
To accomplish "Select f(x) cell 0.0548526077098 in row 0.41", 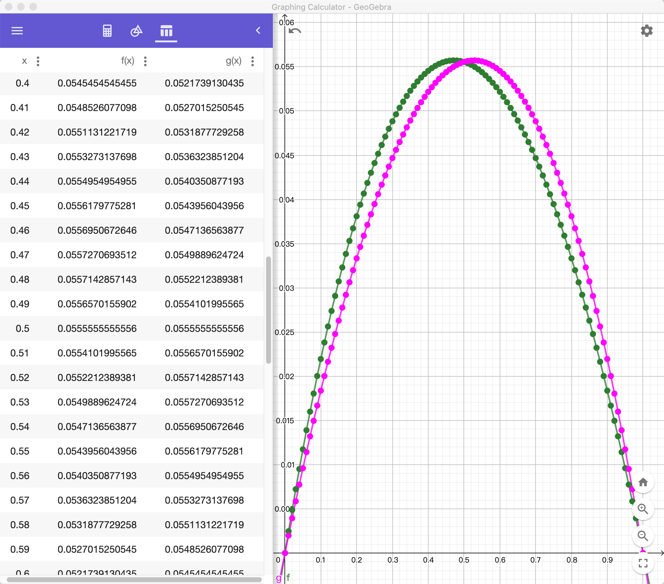I will [x=97, y=108].
